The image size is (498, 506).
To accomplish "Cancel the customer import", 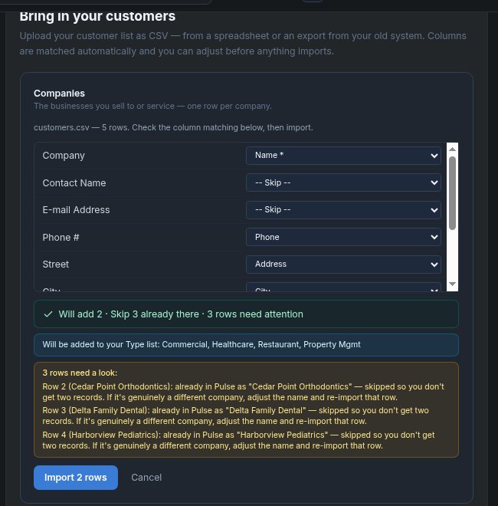I will click(146, 478).
